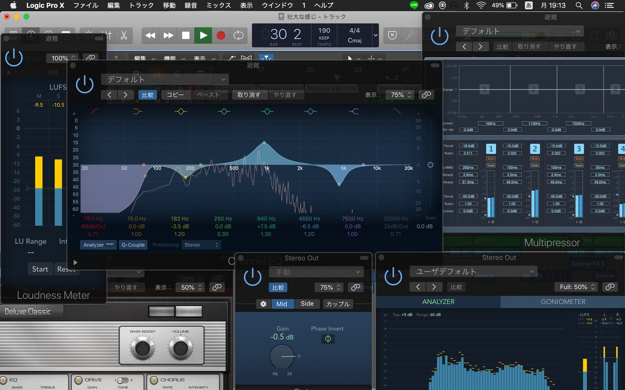The image size is (625, 390).
Task: Open the ウインドウ menu
Action: pos(277,5)
